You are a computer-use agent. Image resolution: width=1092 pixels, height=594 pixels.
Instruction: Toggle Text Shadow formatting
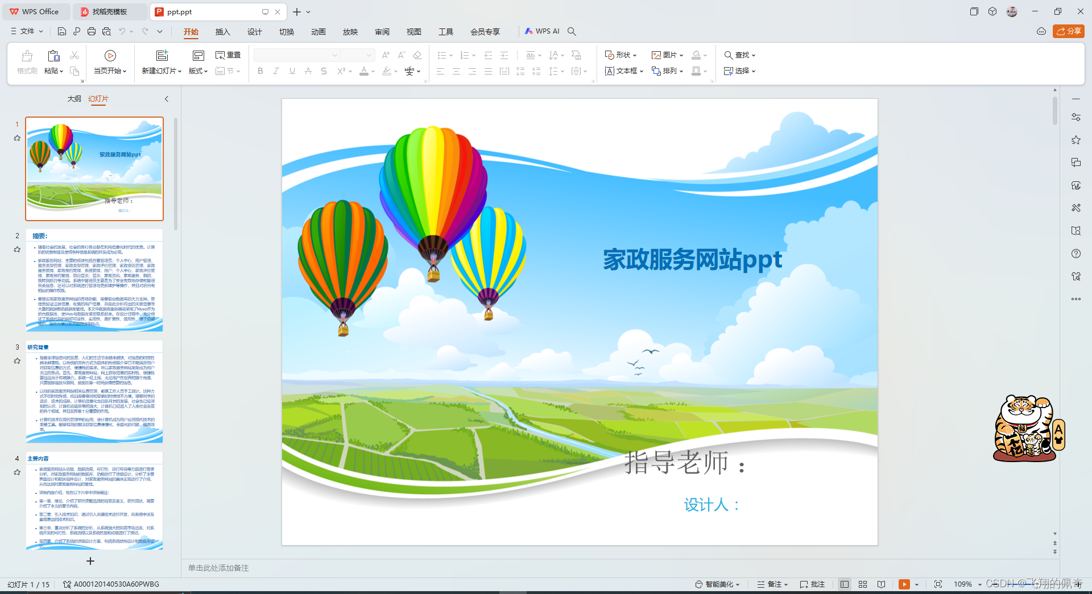(324, 71)
